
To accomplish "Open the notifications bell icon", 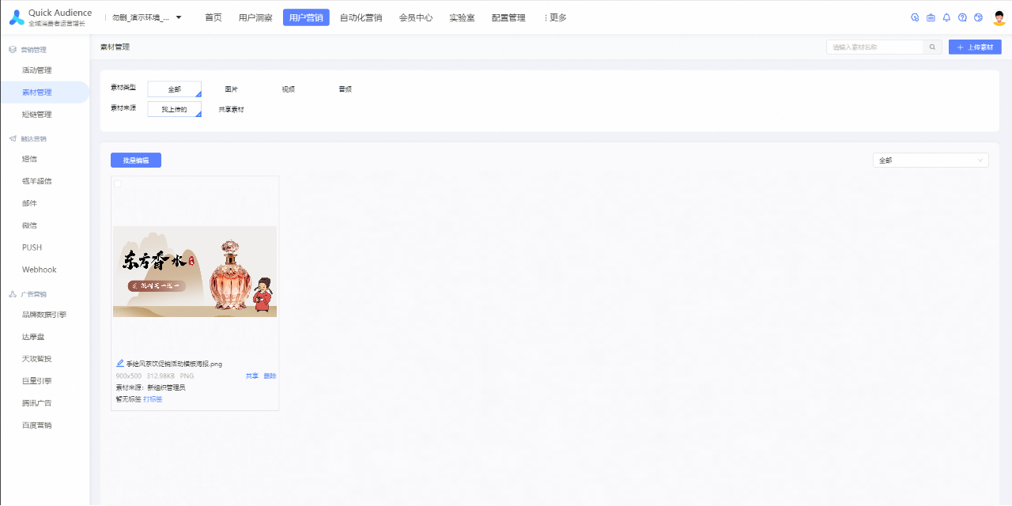I will (x=946, y=17).
